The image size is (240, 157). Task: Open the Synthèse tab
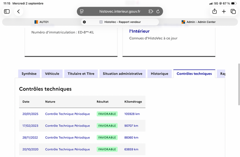[x=29, y=74]
